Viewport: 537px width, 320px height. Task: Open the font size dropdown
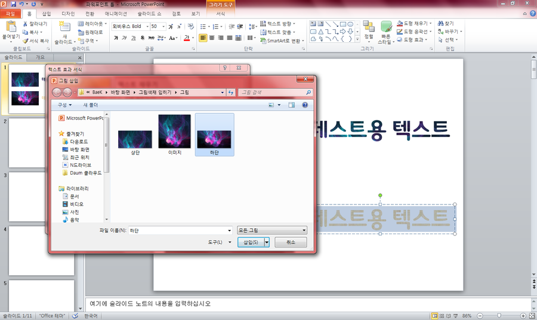pyautogui.click(x=163, y=26)
